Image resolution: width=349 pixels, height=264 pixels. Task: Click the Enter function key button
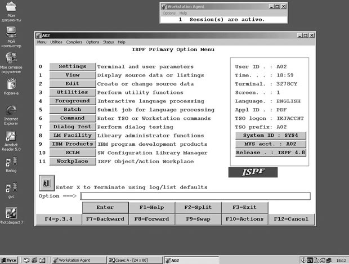[x=105, y=208]
